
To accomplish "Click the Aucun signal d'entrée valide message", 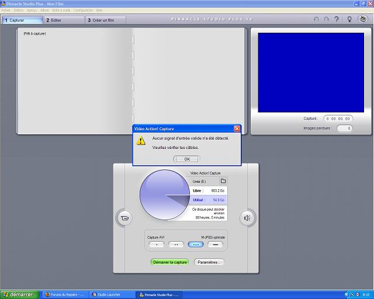I will (191, 138).
